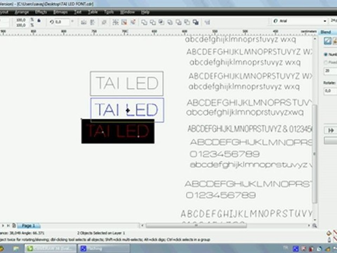Image resolution: width=337 pixels, height=253 pixels.
Task: Click the Rotate value field in docker
Action: pos(330,91)
